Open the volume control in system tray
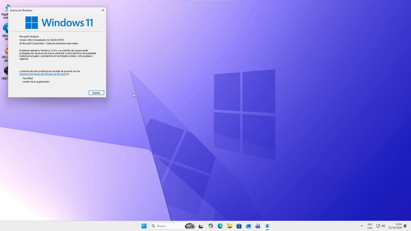 pyautogui.click(x=383, y=226)
